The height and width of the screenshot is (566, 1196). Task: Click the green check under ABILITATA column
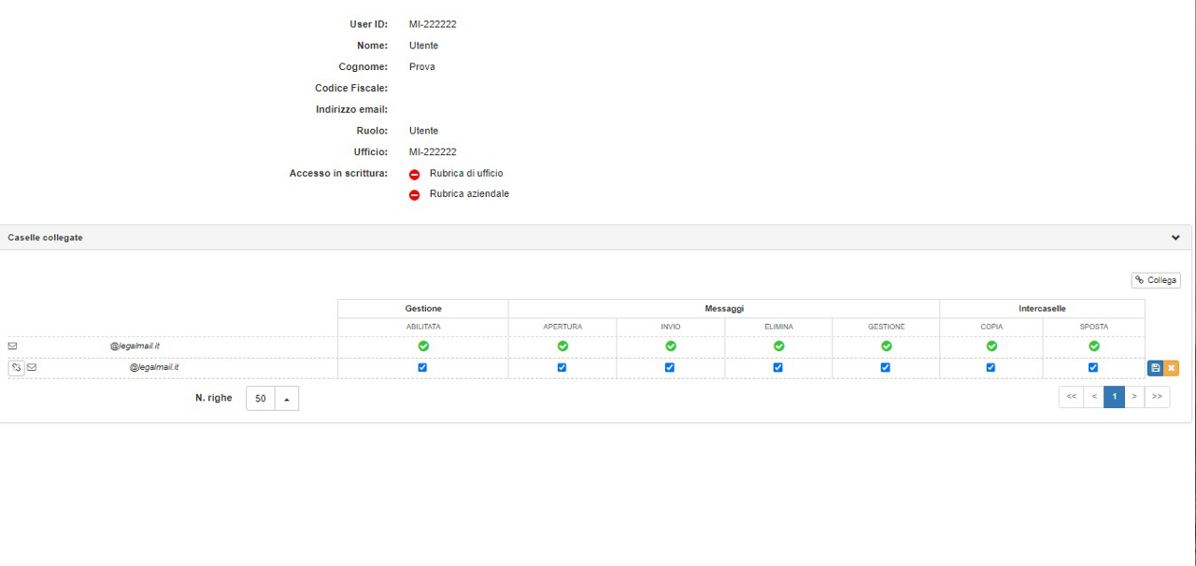pyautogui.click(x=423, y=346)
